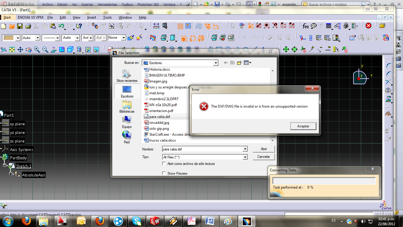
Task: Select 'trucos catia.docx' in file list
Action: tap(162, 140)
